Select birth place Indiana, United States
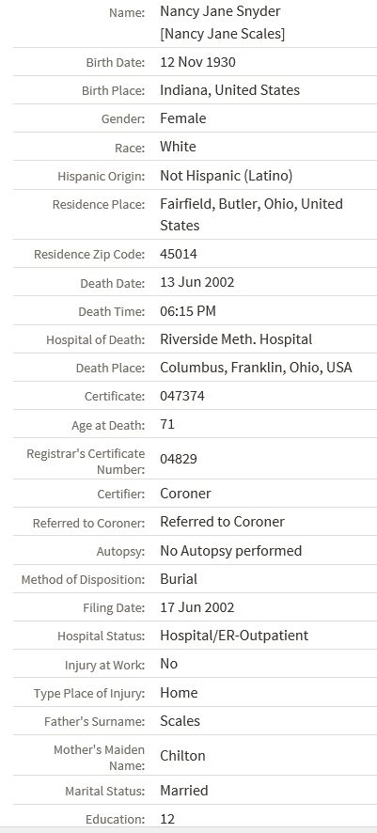This screenshot has height=833, width=377. pyautogui.click(x=230, y=90)
